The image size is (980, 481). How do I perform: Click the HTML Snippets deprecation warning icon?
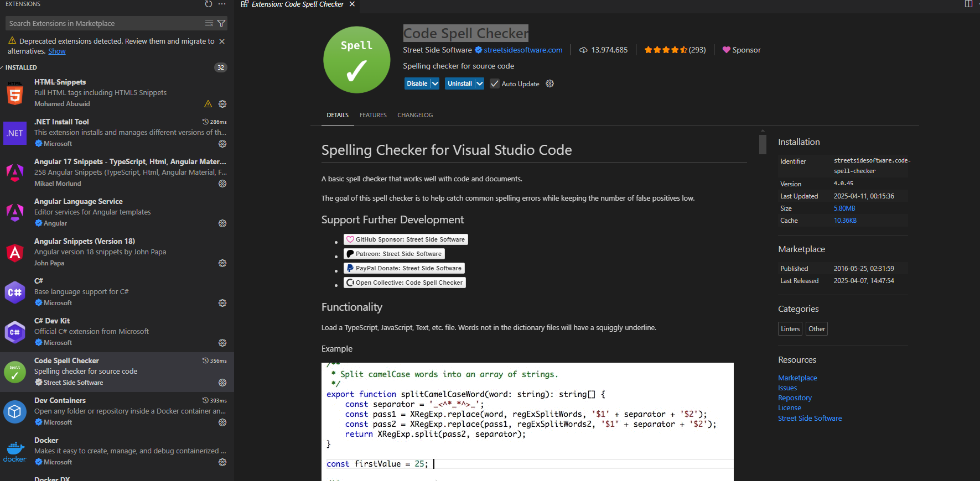(x=208, y=104)
